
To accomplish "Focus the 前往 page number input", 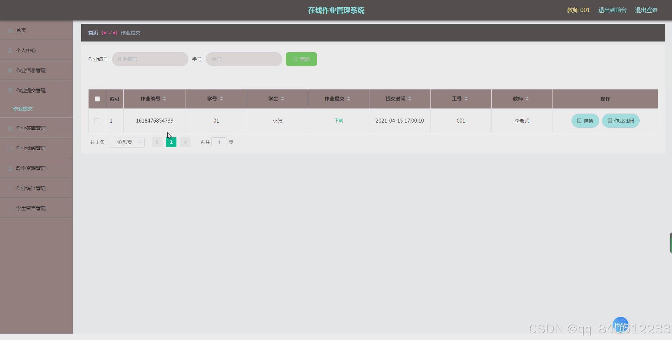I will (219, 142).
